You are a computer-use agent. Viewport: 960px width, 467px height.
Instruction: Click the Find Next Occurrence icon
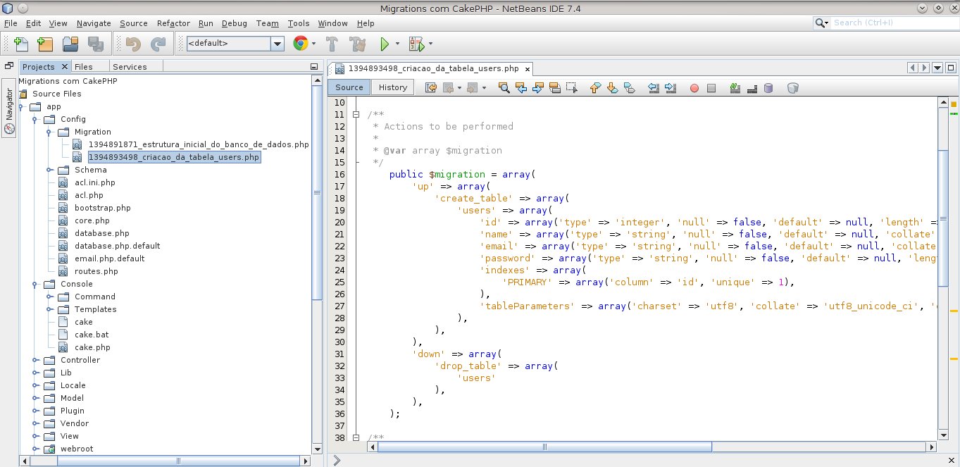coord(538,88)
